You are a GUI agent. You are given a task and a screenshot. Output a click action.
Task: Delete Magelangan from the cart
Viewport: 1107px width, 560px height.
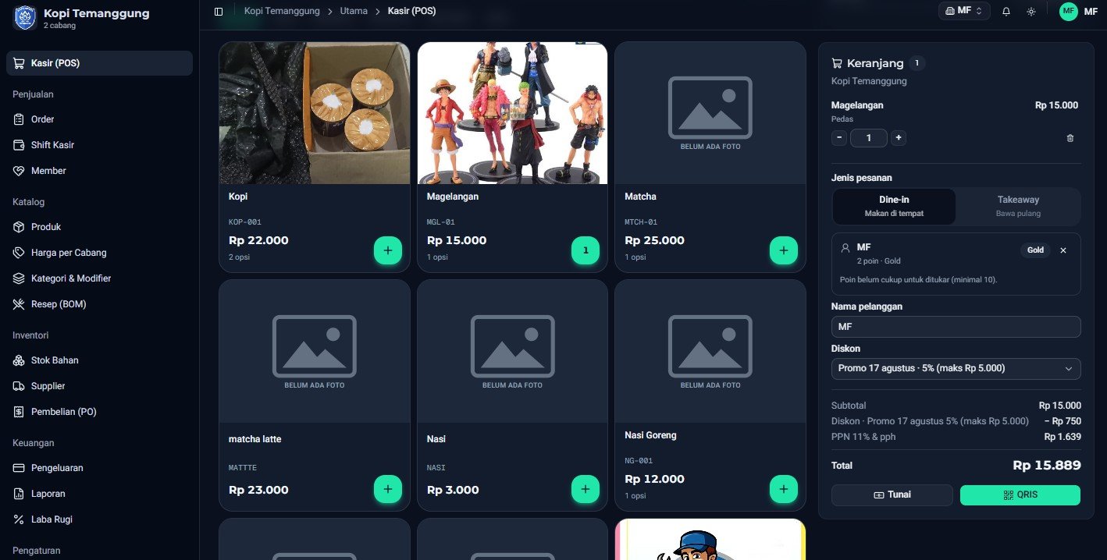pyautogui.click(x=1070, y=138)
